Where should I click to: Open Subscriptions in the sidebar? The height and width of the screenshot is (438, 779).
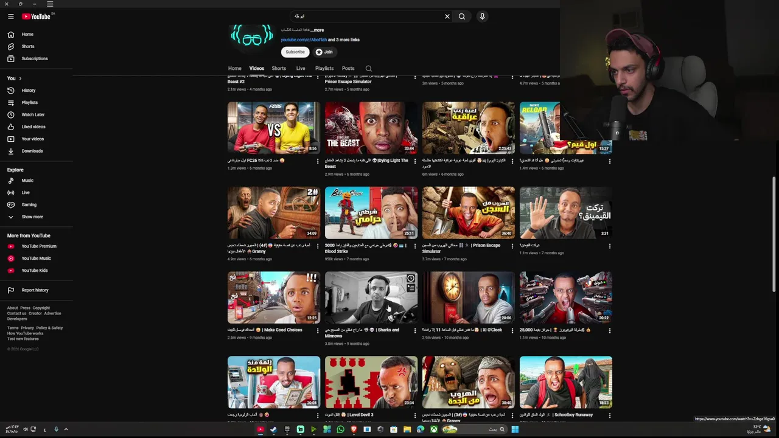tap(37, 58)
